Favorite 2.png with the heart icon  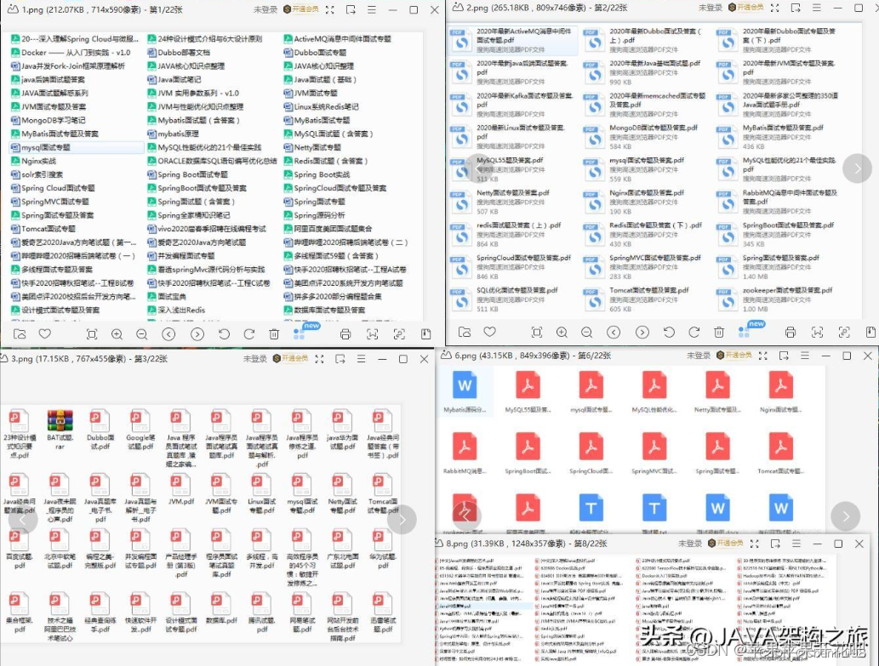(x=490, y=333)
